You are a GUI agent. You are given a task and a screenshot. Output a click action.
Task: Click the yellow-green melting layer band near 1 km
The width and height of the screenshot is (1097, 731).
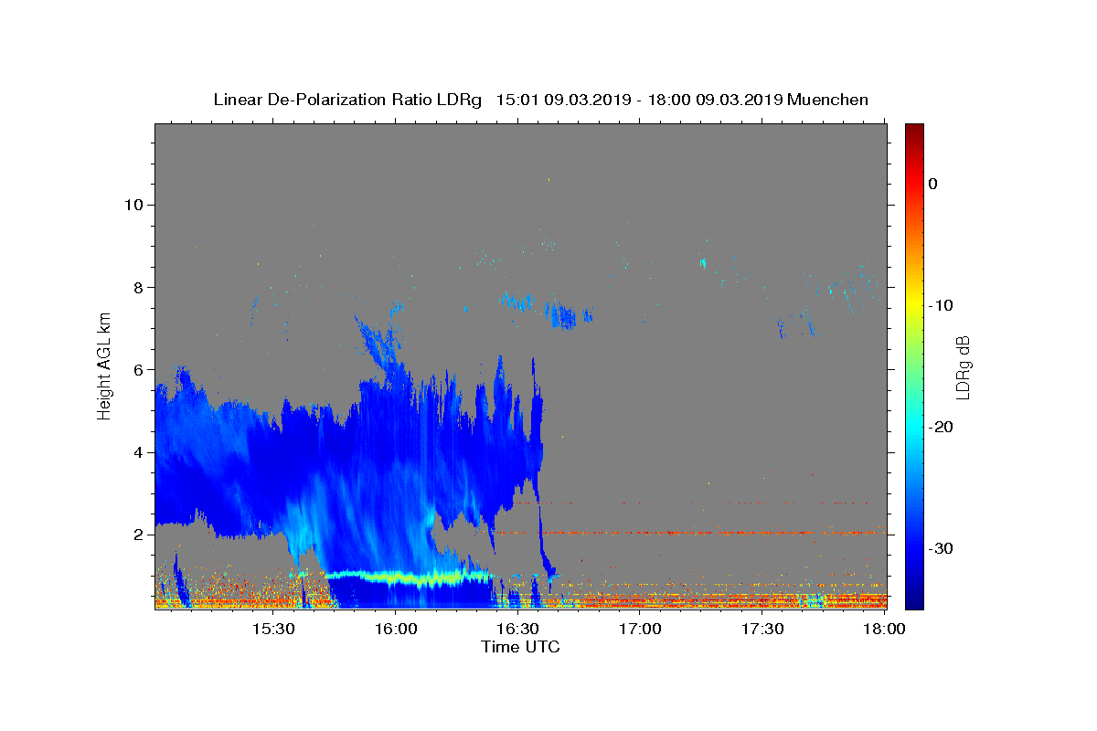pos(410,577)
